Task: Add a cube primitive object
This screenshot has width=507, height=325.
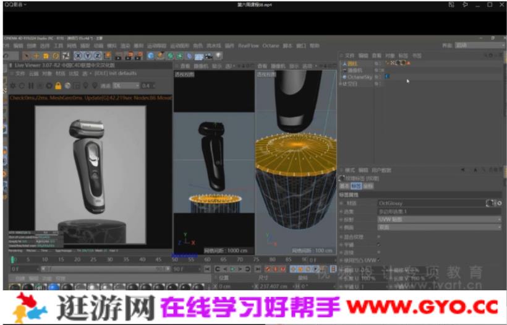Action: click(150, 56)
